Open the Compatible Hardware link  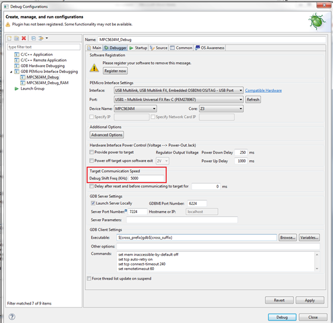[264, 90]
